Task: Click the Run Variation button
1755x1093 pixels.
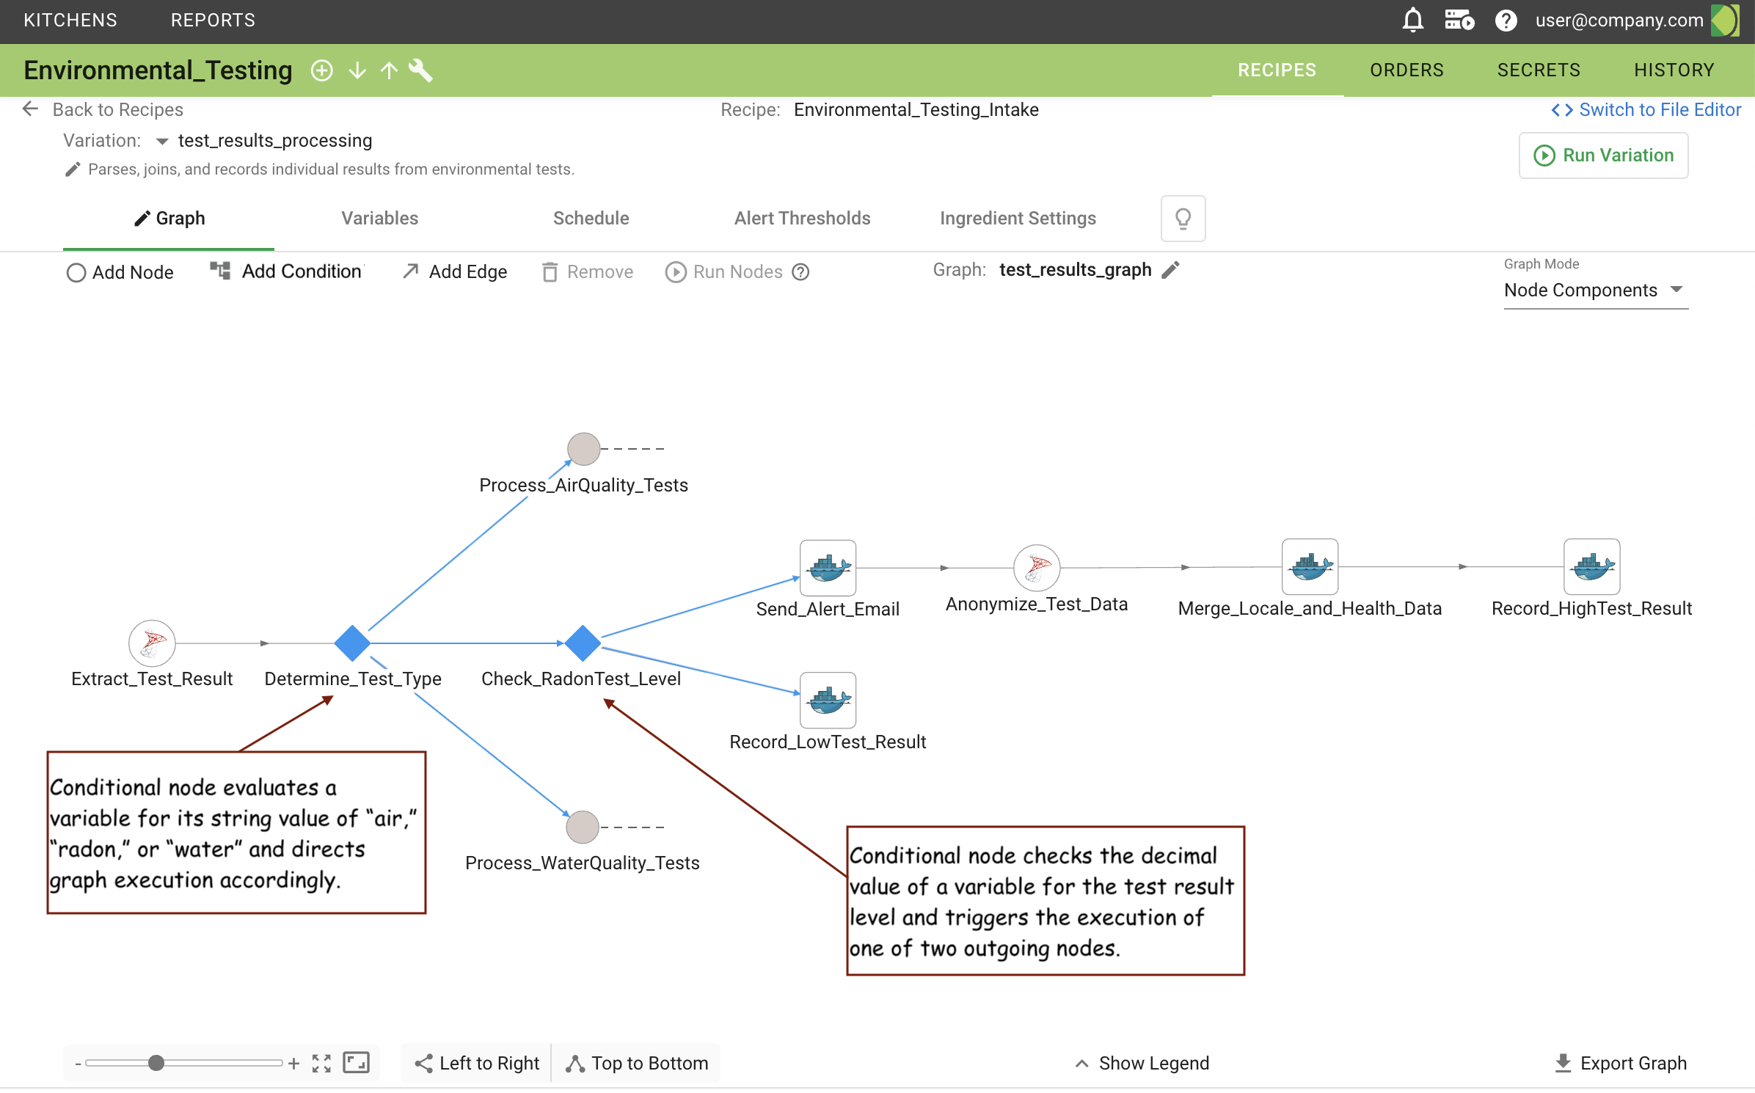Action: pyautogui.click(x=1603, y=156)
